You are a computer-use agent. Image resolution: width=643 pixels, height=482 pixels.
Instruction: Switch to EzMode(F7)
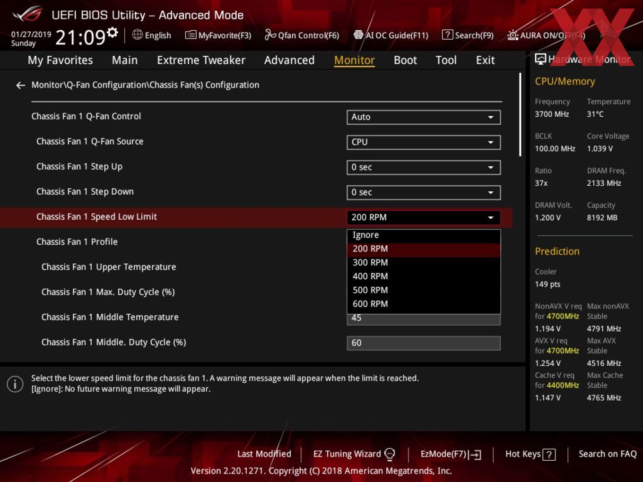pyautogui.click(x=451, y=454)
